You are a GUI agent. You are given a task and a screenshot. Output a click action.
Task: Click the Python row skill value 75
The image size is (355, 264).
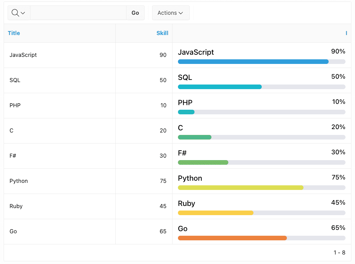(x=163, y=181)
